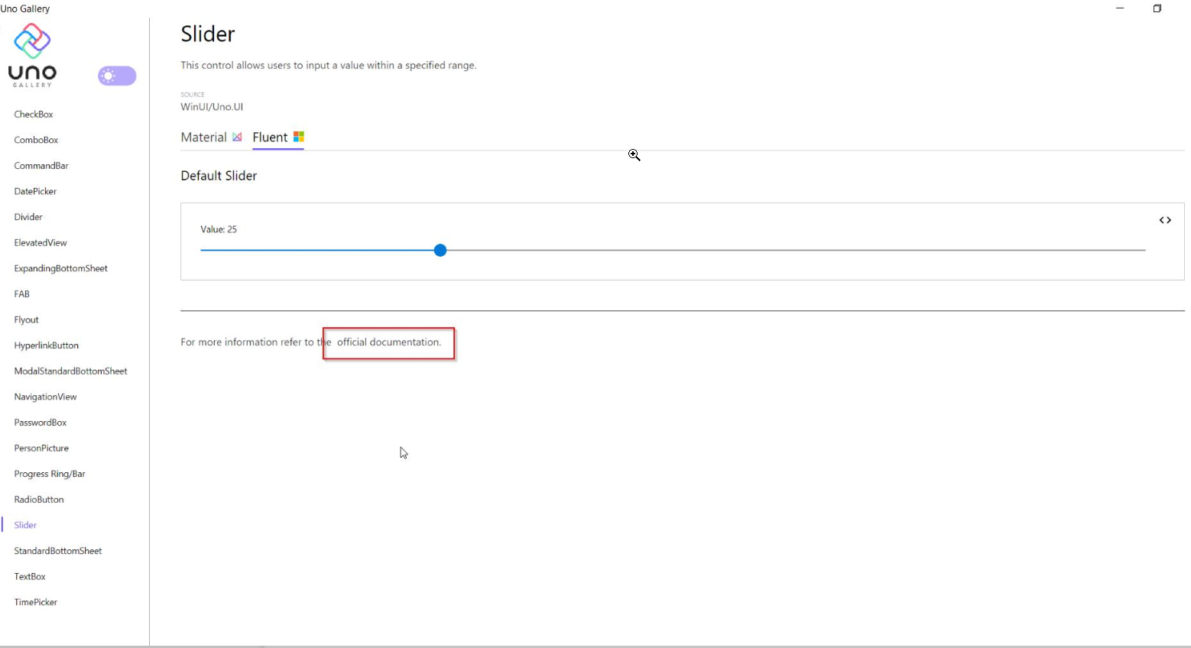Click the WinUI/Uno.UI source text

(x=211, y=106)
